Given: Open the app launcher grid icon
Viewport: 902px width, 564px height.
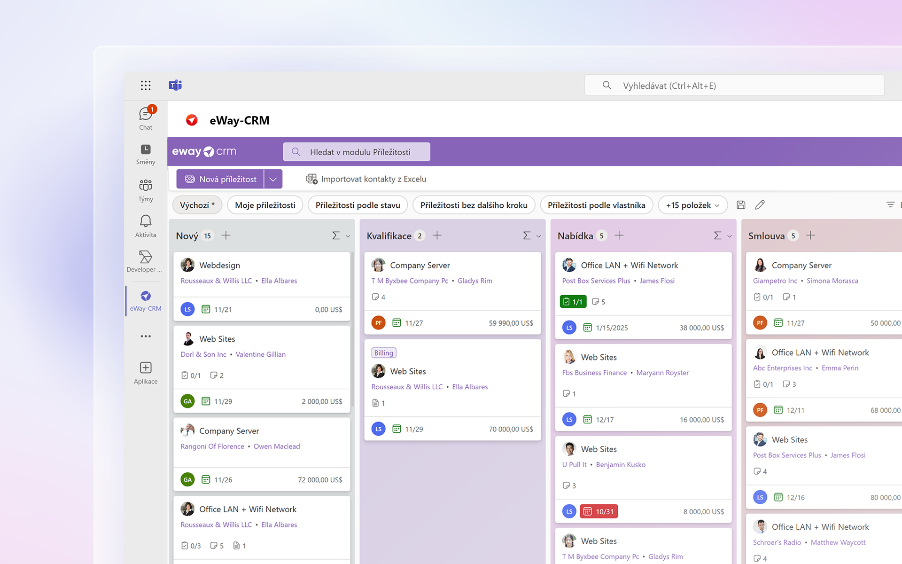Looking at the screenshot, I should coord(146,85).
